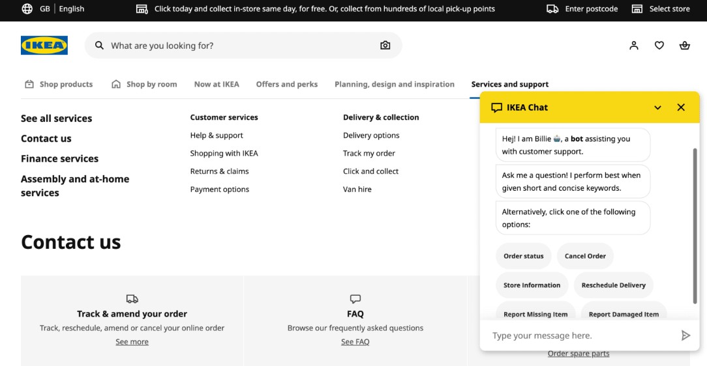Choose the Store Information chat option
Screen dimensions: 707x366
532,285
